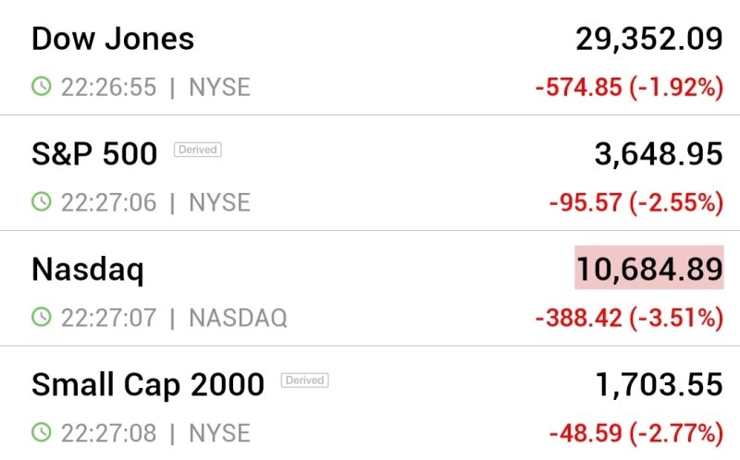
Task: Open the Dow Jones index name
Action: click(x=113, y=39)
